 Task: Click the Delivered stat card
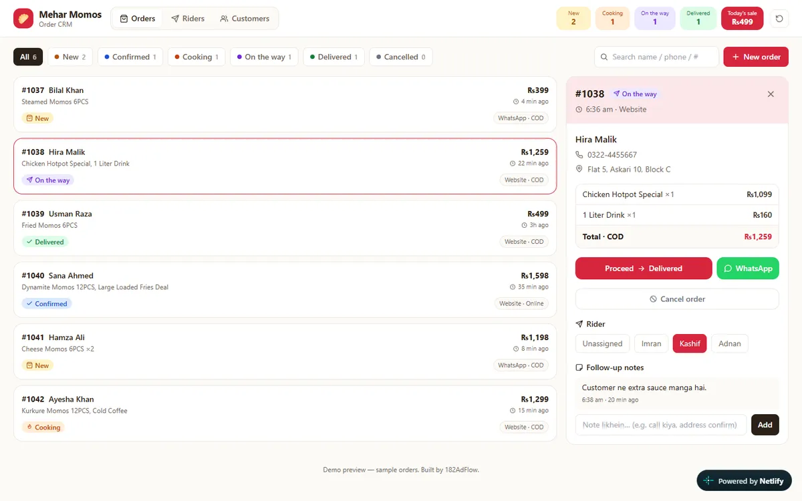(698, 19)
